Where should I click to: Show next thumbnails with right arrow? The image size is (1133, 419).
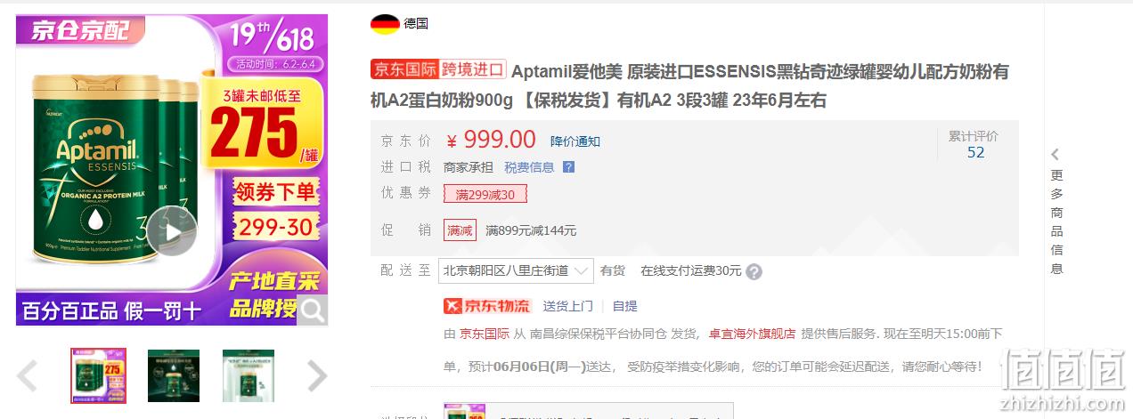[x=316, y=375]
